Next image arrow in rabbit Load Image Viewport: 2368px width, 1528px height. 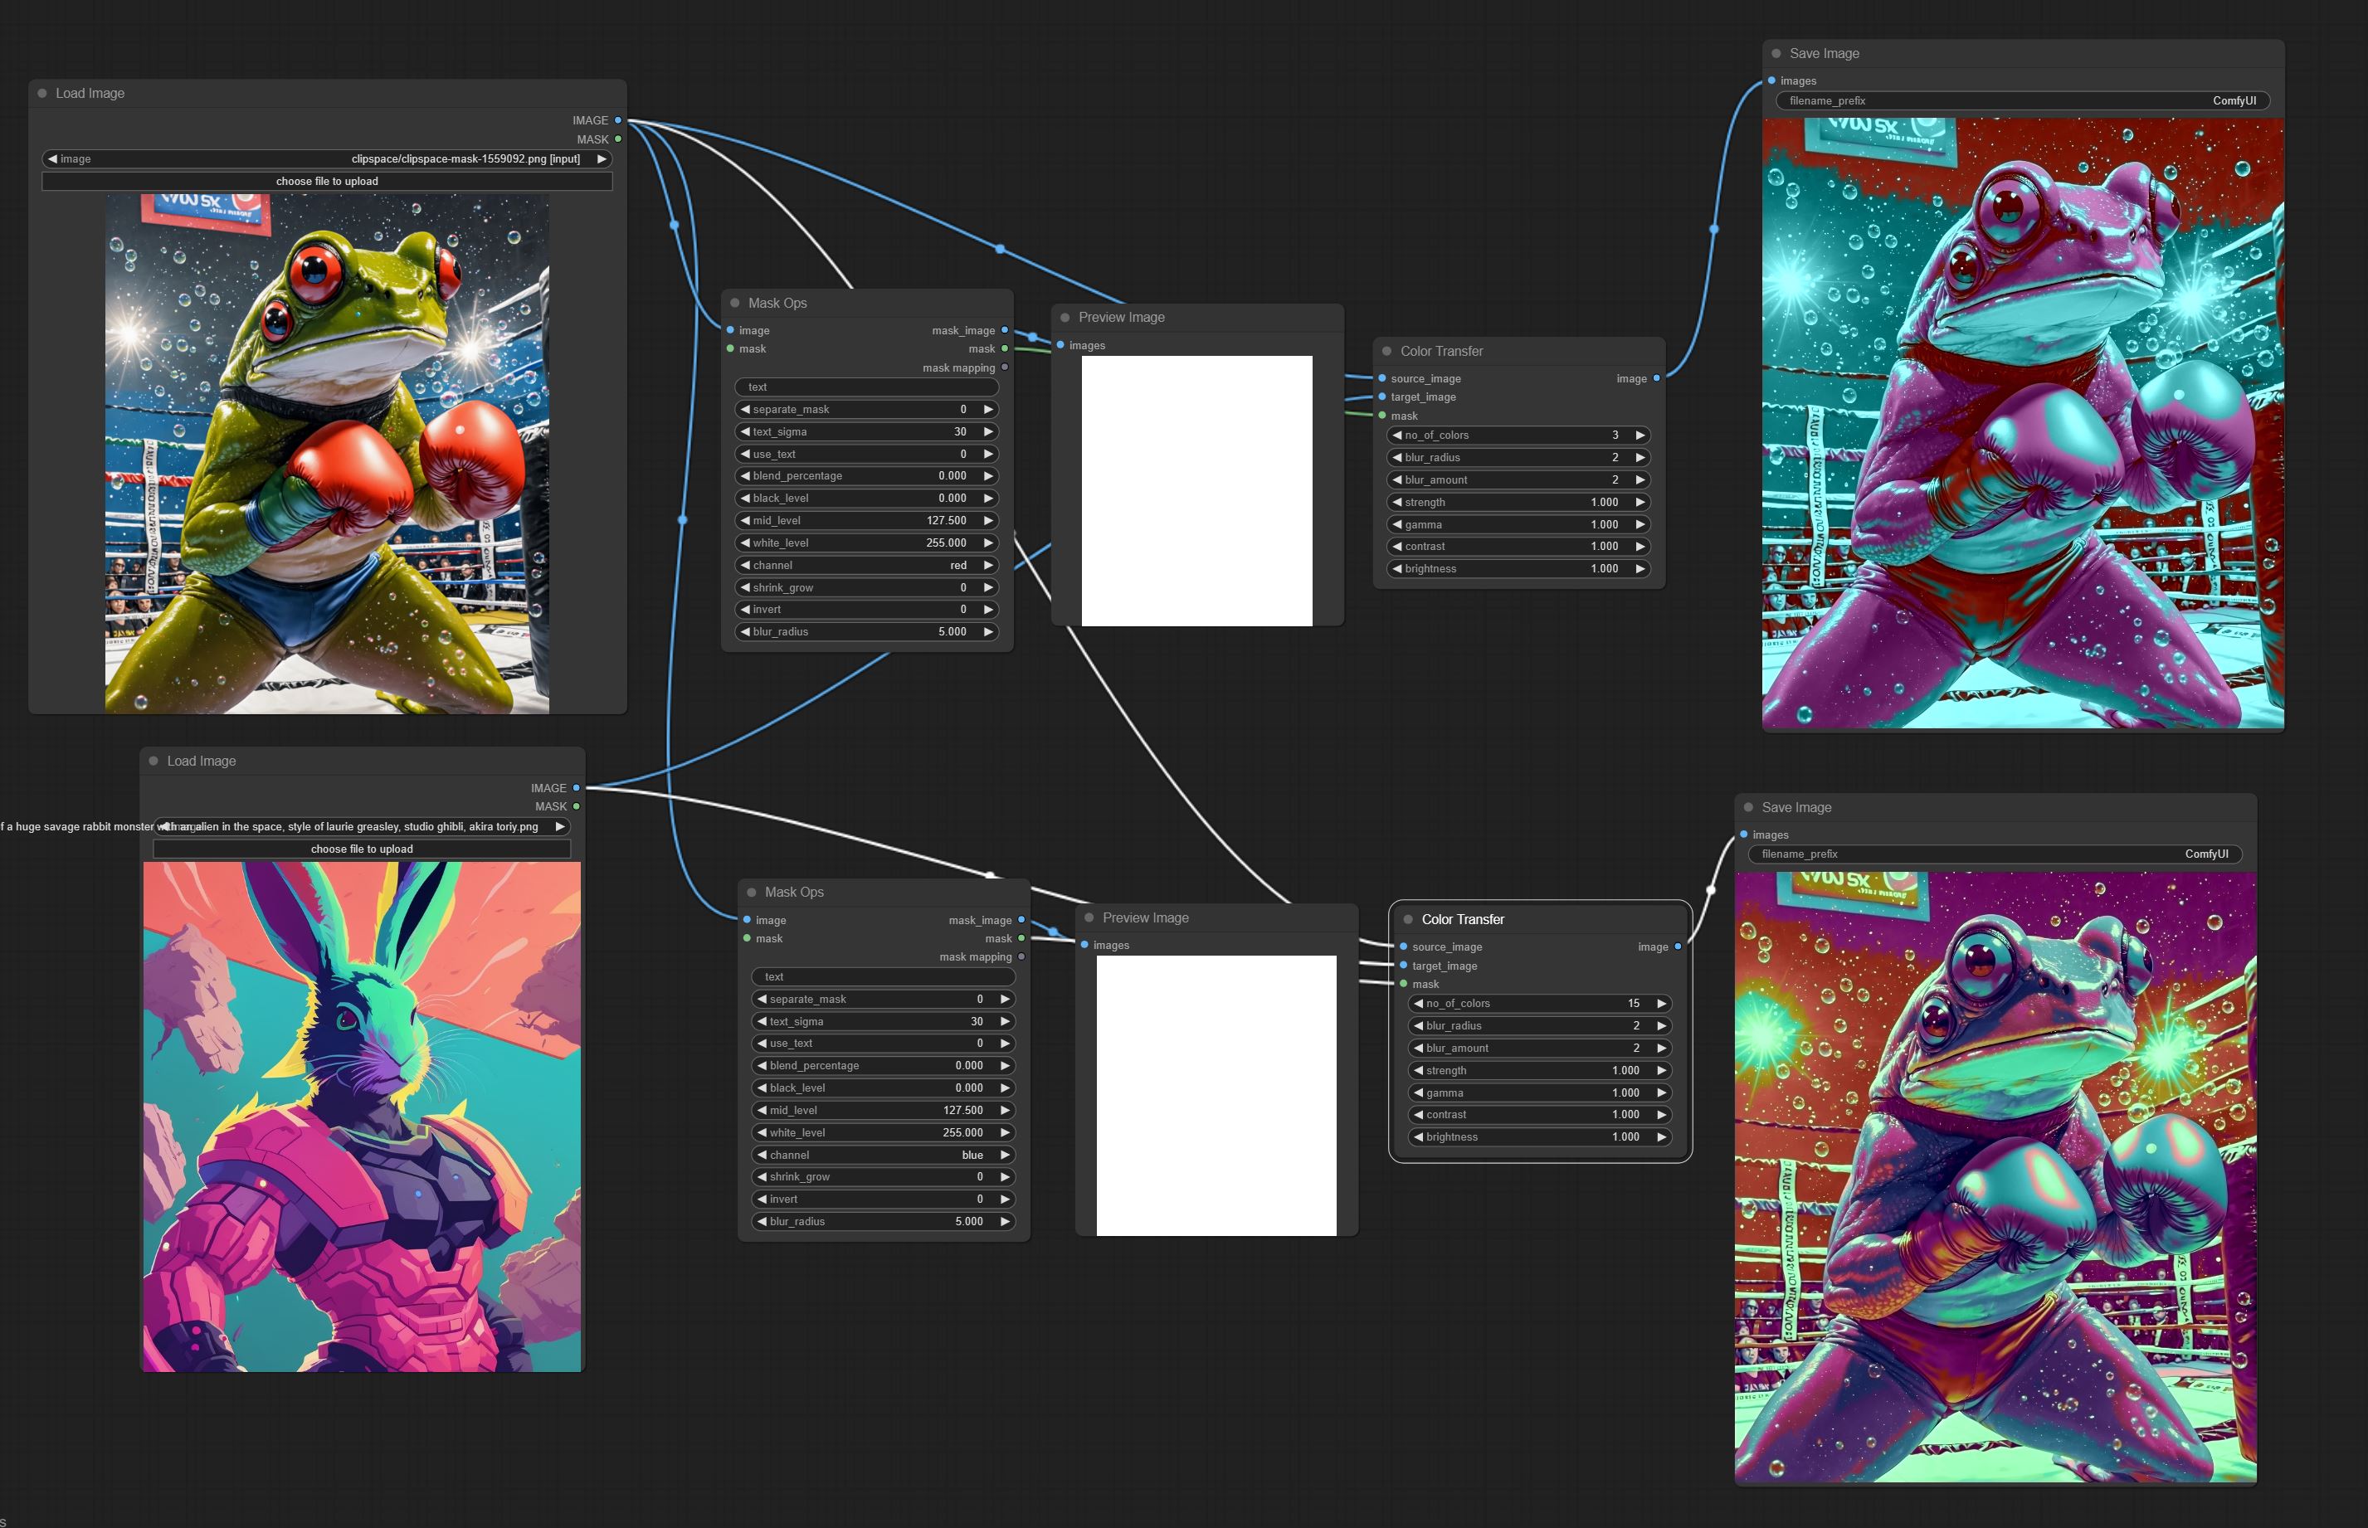560,826
